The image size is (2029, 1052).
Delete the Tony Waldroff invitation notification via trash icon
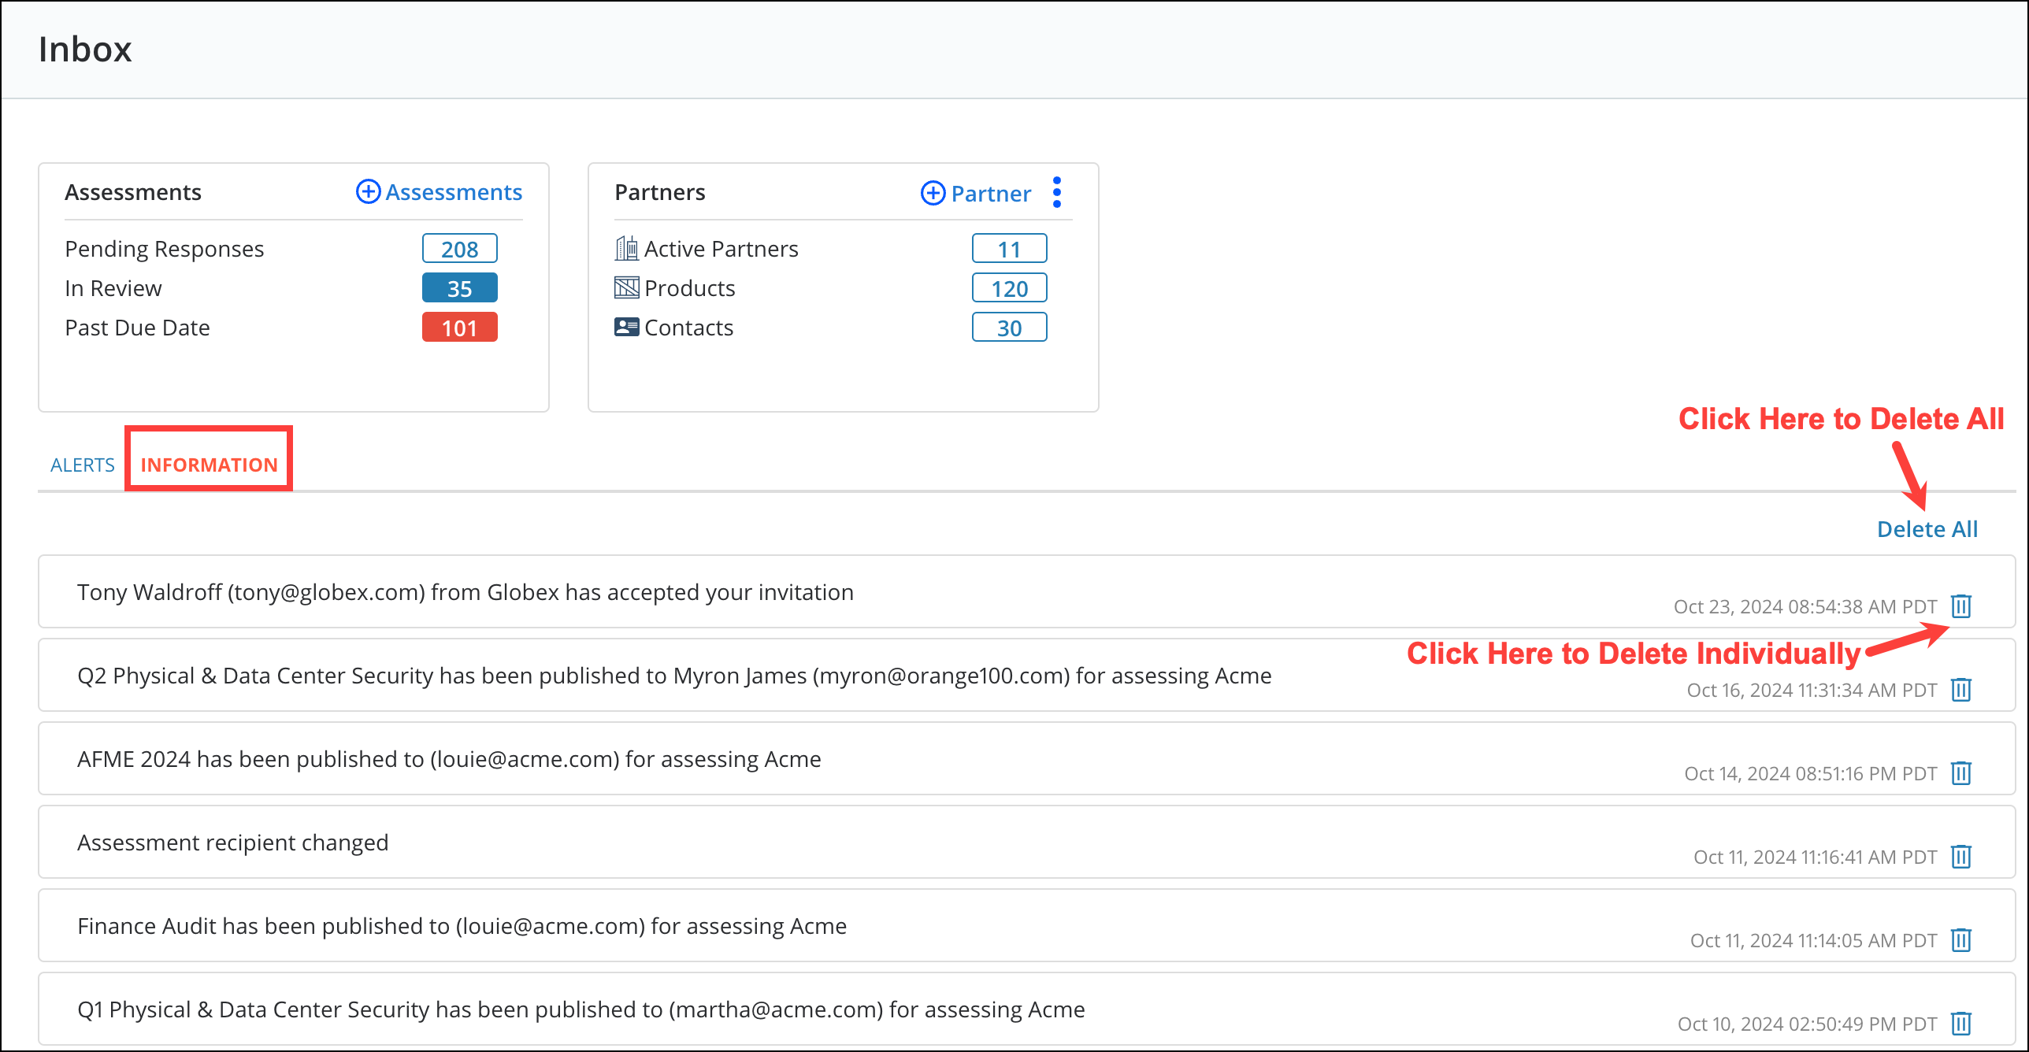click(1960, 606)
